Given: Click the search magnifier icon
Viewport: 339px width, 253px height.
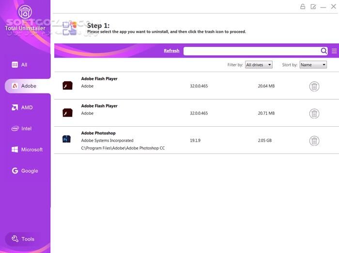Looking at the screenshot, I should pyautogui.click(x=324, y=51).
